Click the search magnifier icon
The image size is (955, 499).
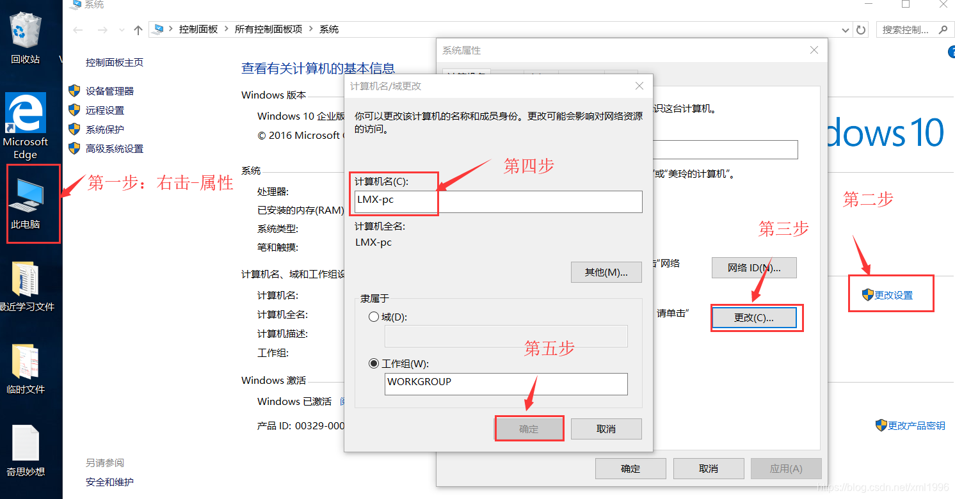[942, 29]
